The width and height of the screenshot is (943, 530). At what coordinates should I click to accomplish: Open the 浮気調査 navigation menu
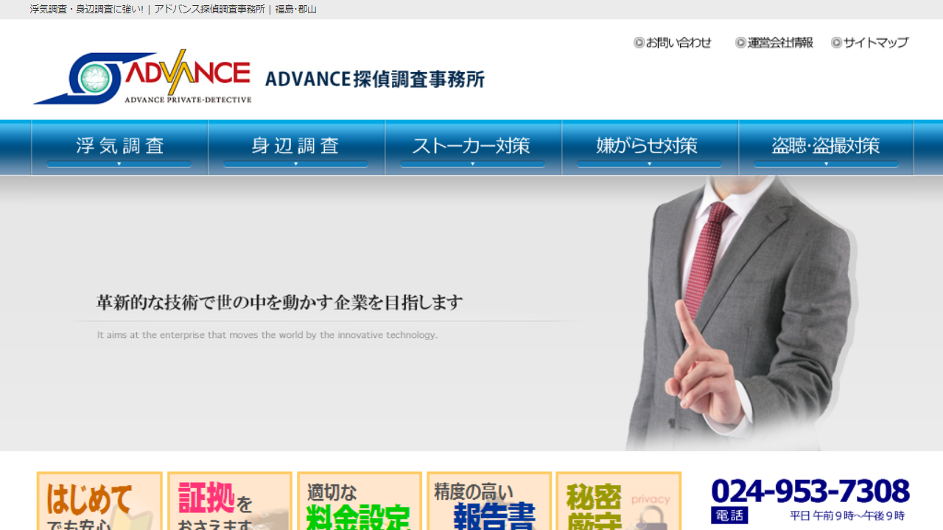click(119, 146)
